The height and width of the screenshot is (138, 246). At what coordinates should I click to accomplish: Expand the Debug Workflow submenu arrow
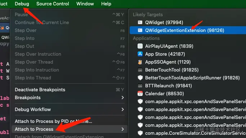point(123,109)
